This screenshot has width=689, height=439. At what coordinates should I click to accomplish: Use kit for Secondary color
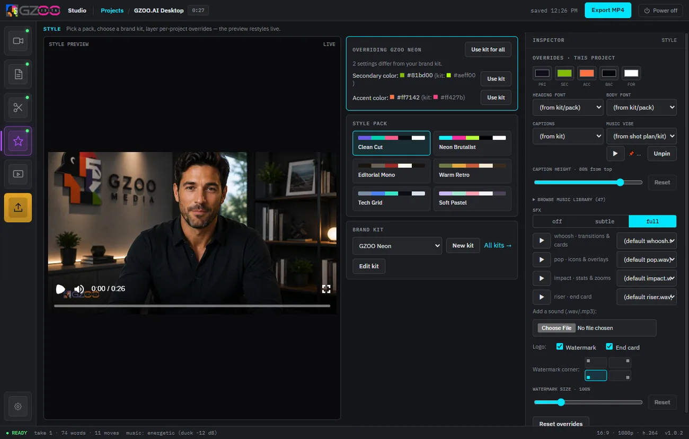[x=496, y=79]
